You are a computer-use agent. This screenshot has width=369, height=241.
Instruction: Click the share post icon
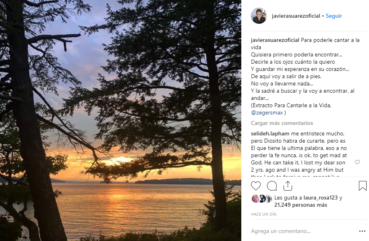tap(288, 186)
